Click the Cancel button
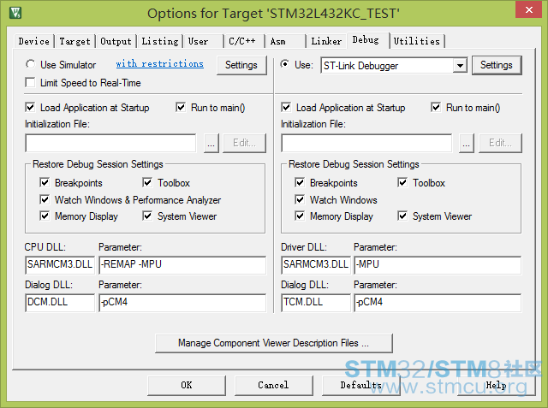 coord(273,385)
